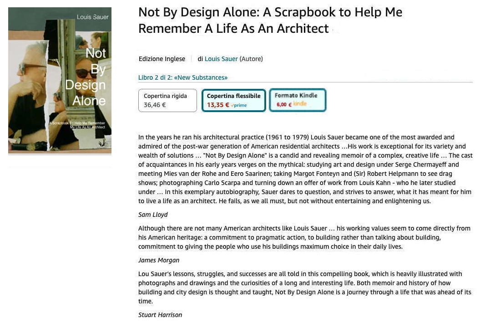Screen dimensions: 490x323
Task: Click reviewer name Sam Lloyd
Action: point(153,215)
